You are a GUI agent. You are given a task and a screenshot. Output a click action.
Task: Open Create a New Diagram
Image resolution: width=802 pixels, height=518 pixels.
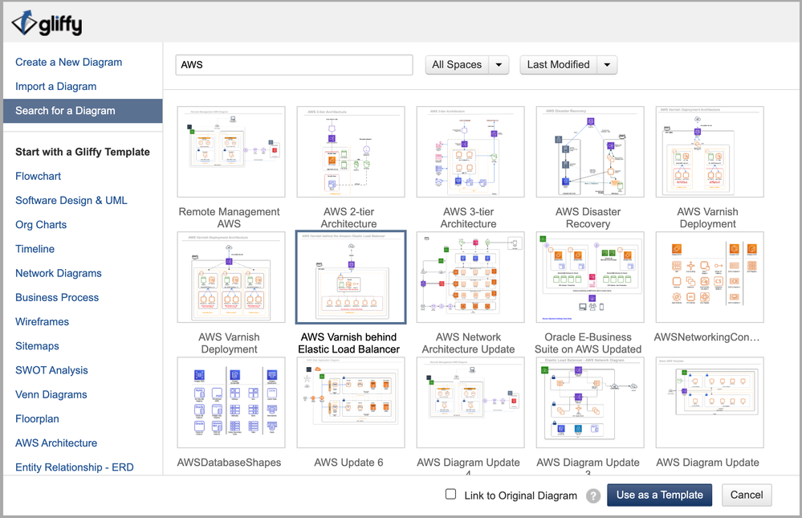coord(68,62)
